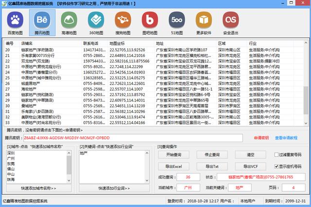The image size is (311, 207).
Task: Open the 高德地图 (Amap) source
Action: pos(69,22)
